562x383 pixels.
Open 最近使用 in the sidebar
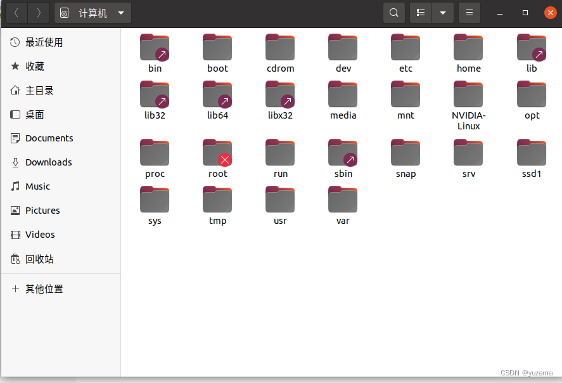[x=61, y=42]
